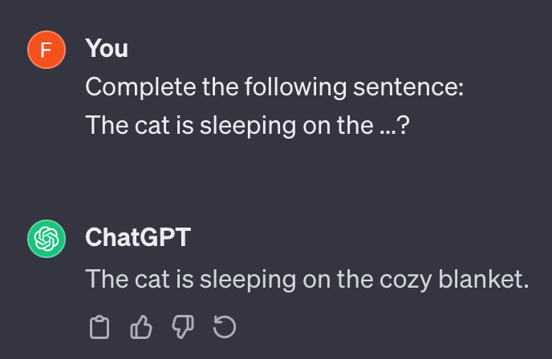
Task: Click the orange F user avatar
Action: tap(47, 50)
